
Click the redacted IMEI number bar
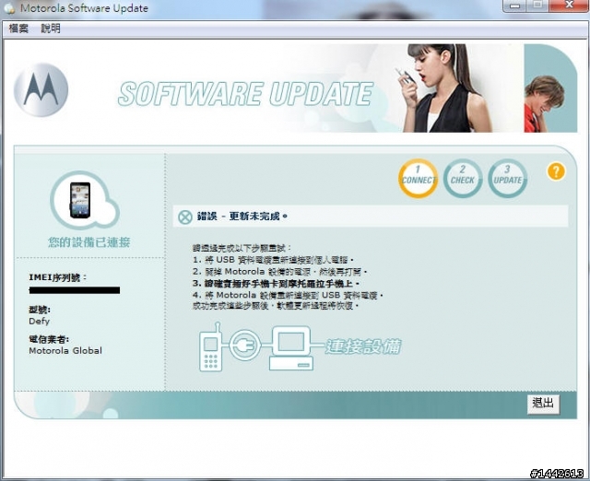(75, 290)
